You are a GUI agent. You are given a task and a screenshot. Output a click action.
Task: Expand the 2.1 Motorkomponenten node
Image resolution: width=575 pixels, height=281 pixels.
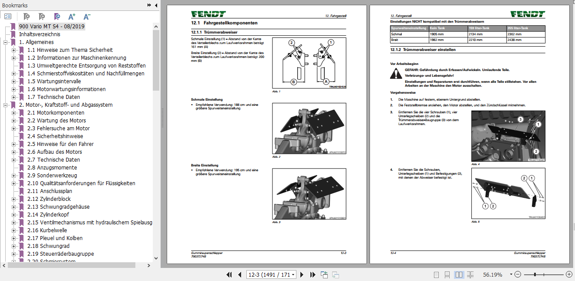13,113
